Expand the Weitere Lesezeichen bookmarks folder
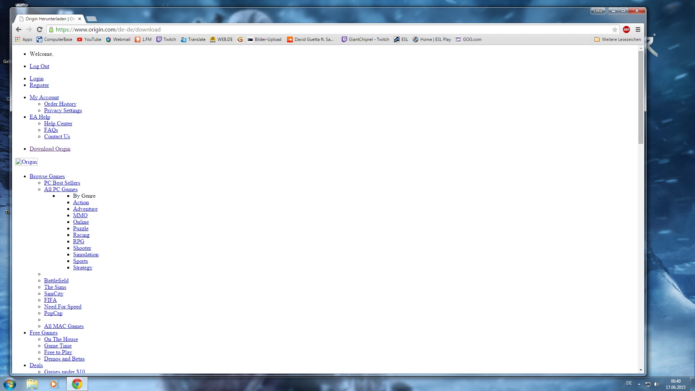 click(618, 39)
